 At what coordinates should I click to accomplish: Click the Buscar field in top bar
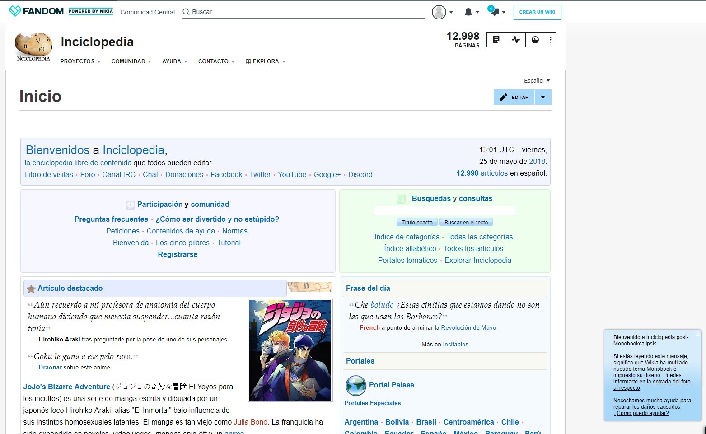tap(303, 12)
